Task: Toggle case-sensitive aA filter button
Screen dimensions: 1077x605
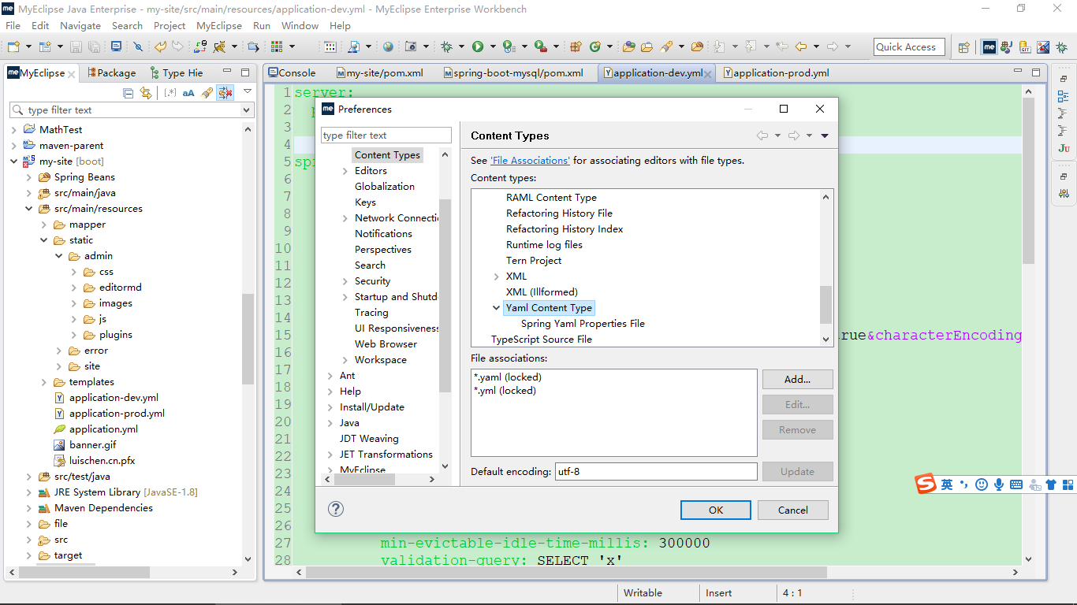Action: (x=188, y=93)
